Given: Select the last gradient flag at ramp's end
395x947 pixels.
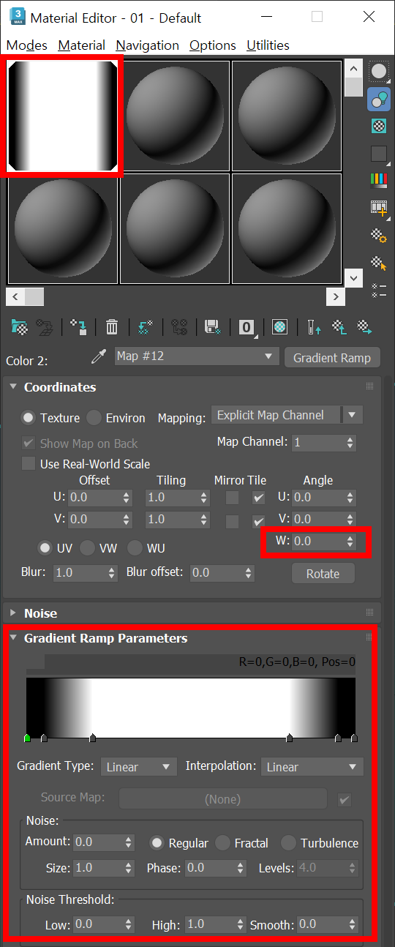Looking at the screenshot, I should pyautogui.click(x=354, y=738).
